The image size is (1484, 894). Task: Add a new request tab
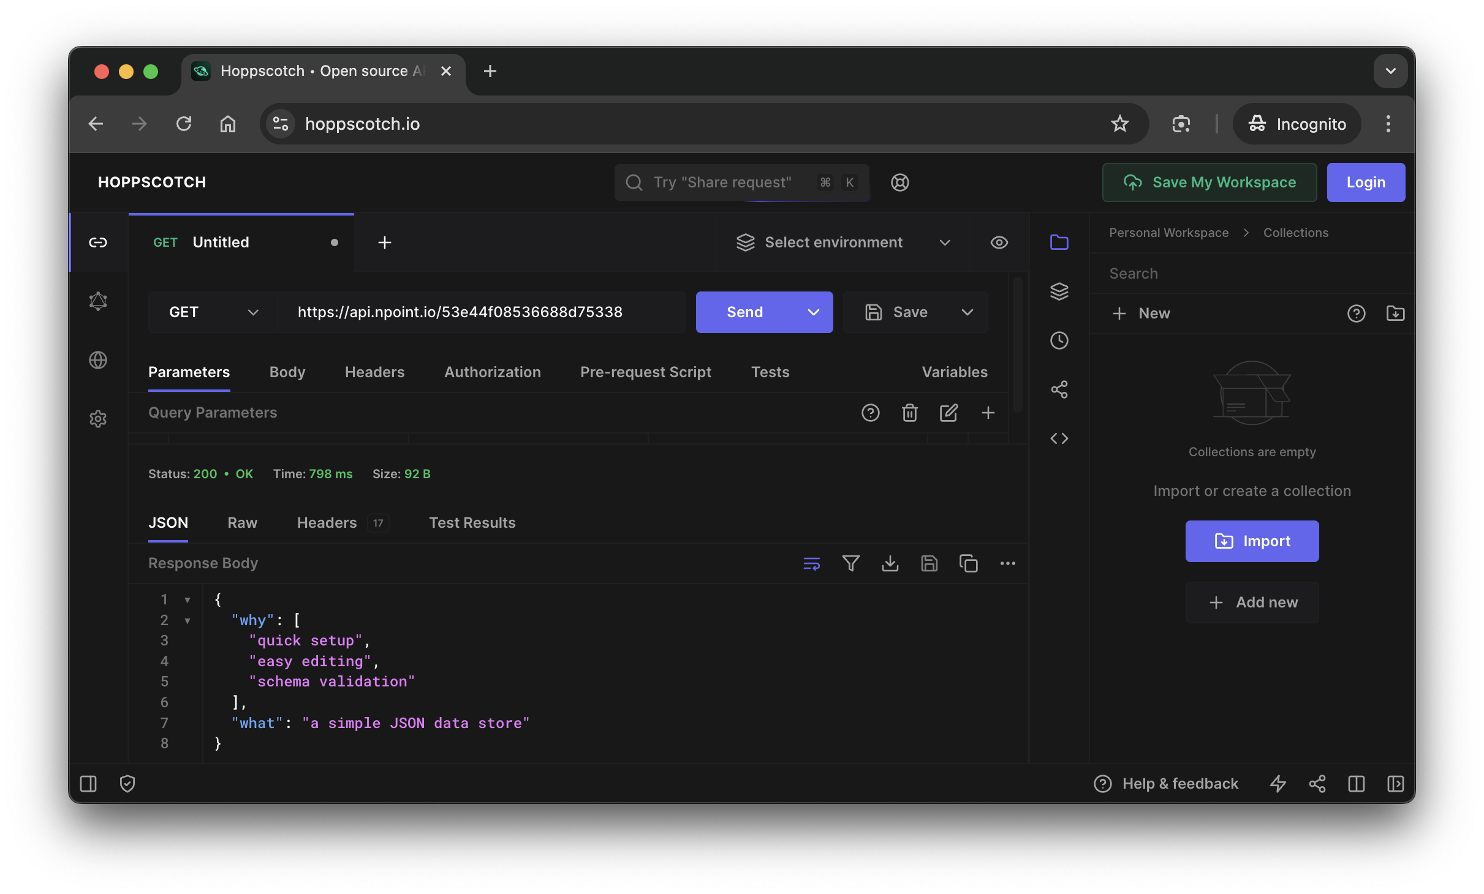(x=385, y=242)
